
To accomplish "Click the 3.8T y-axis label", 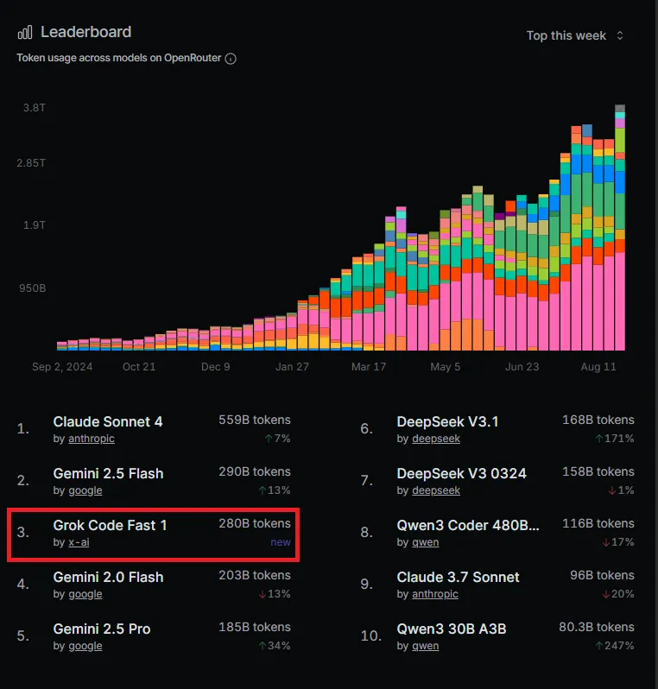I will (x=35, y=108).
